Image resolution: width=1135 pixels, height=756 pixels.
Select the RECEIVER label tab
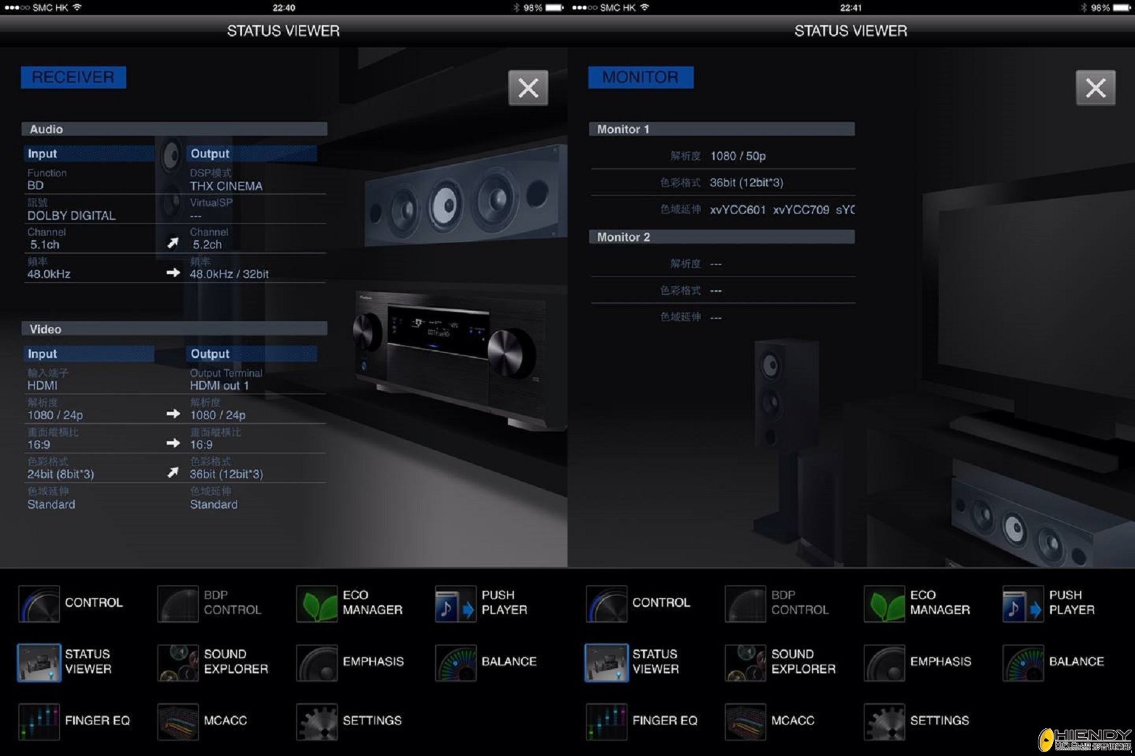pyautogui.click(x=73, y=77)
